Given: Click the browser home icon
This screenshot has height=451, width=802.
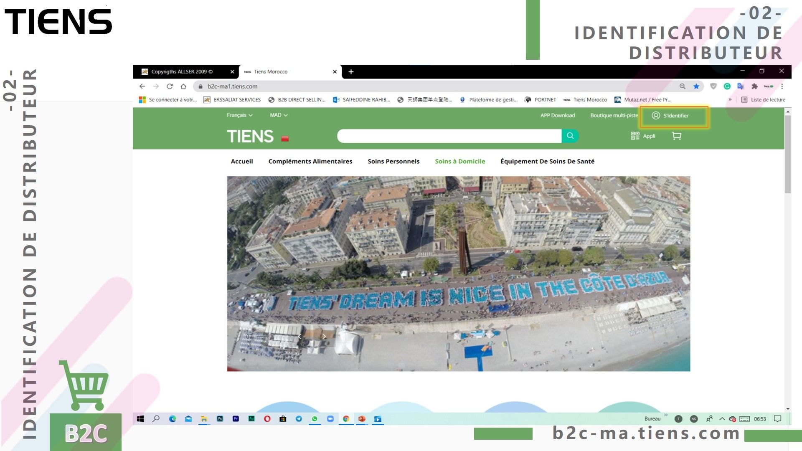Looking at the screenshot, I should (x=183, y=86).
